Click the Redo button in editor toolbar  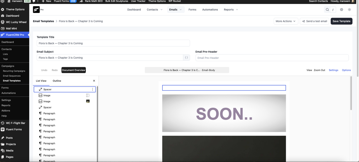tap(55, 70)
